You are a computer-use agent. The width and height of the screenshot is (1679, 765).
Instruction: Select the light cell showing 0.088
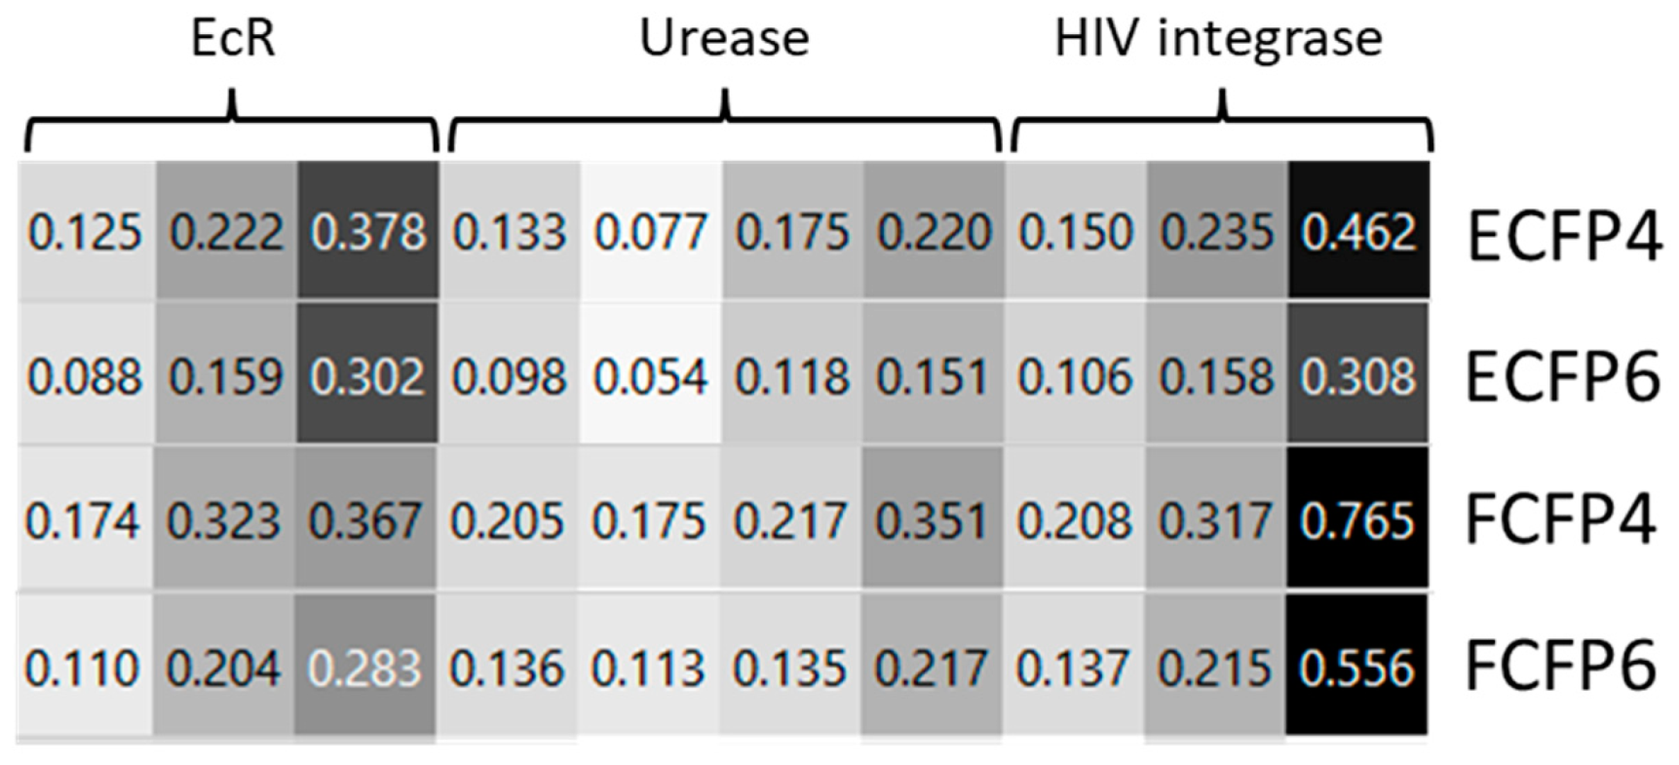click(85, 377)
